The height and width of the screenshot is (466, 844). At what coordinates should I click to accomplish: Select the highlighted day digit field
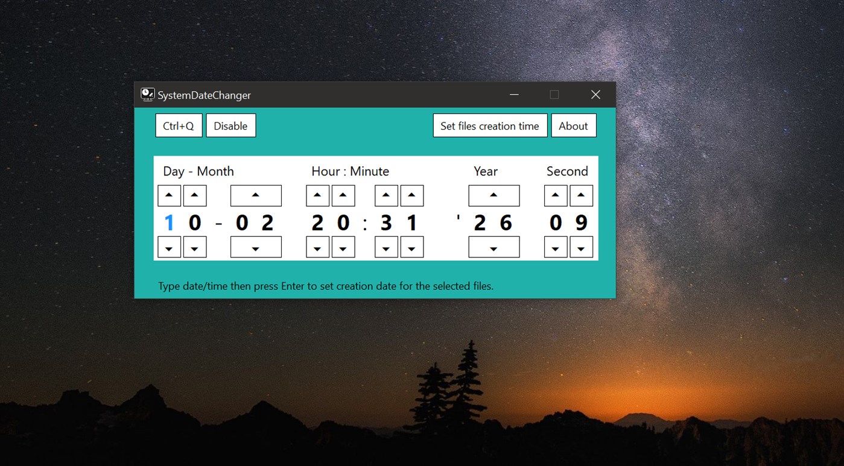[169, 222]
